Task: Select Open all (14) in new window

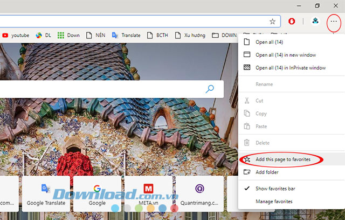Action: [292, 55]
